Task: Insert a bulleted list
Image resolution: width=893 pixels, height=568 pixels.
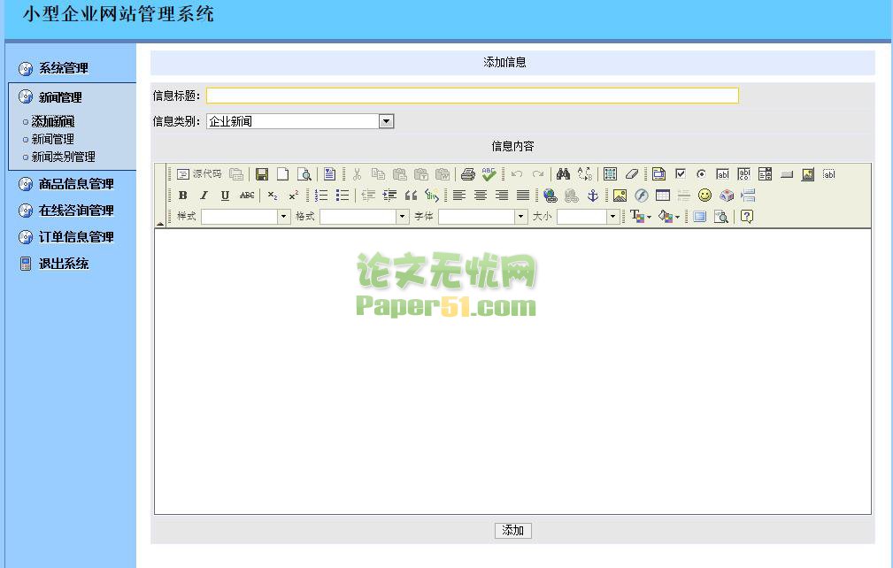Action: pyautogui.click(x=343, y=196)
